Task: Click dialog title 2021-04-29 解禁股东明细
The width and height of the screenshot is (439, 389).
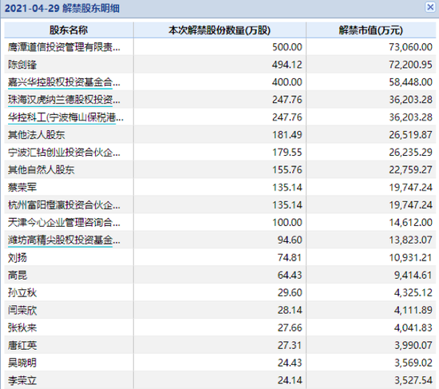Action: pos(62,8)
